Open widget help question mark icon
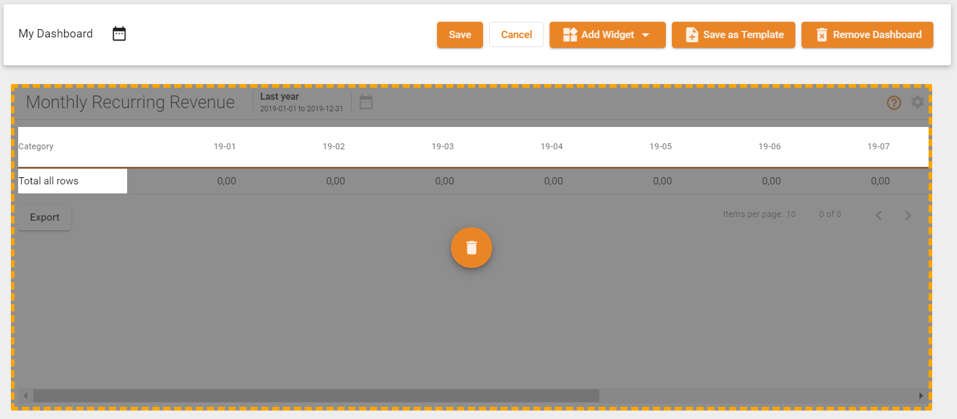Screen dimensions: 957x419 (894, 103)
